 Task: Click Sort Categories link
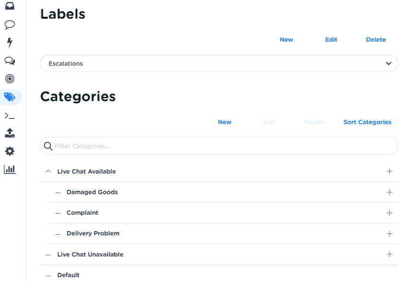(x=367, y=122)
